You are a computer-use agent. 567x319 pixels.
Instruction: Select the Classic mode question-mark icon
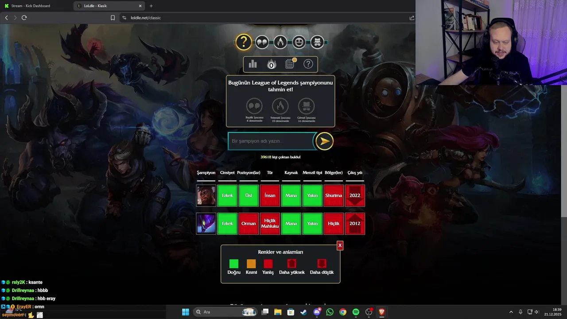point(243,42)
